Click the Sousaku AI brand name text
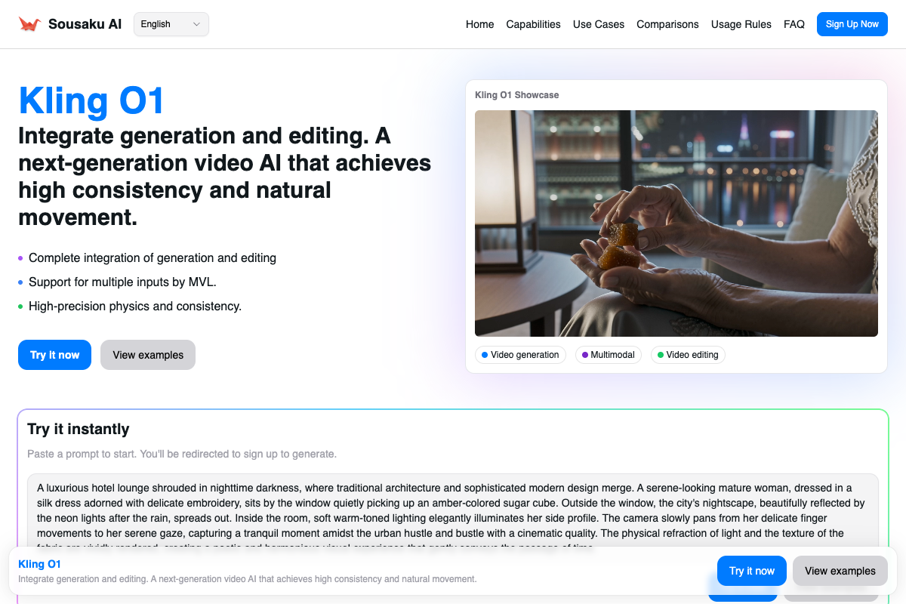 click(85, 24)
